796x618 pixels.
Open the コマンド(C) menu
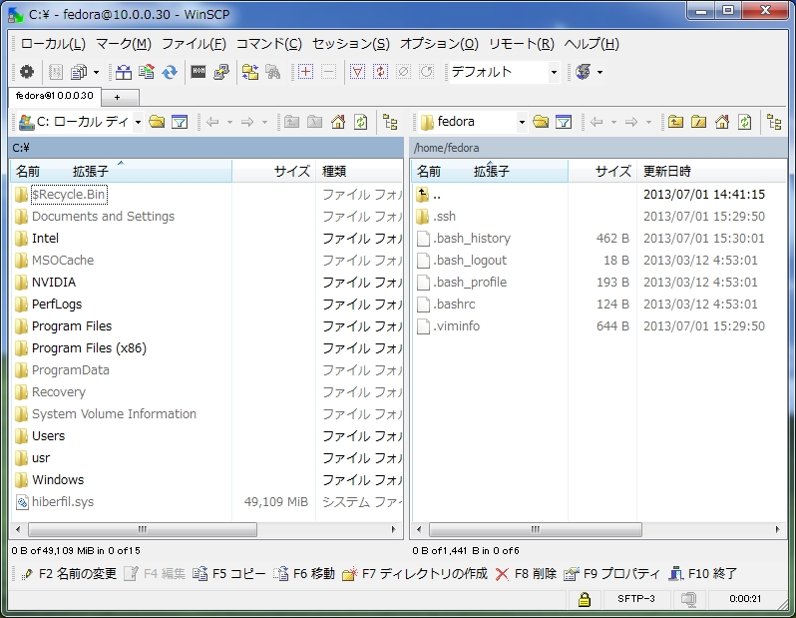coord(269,44)
